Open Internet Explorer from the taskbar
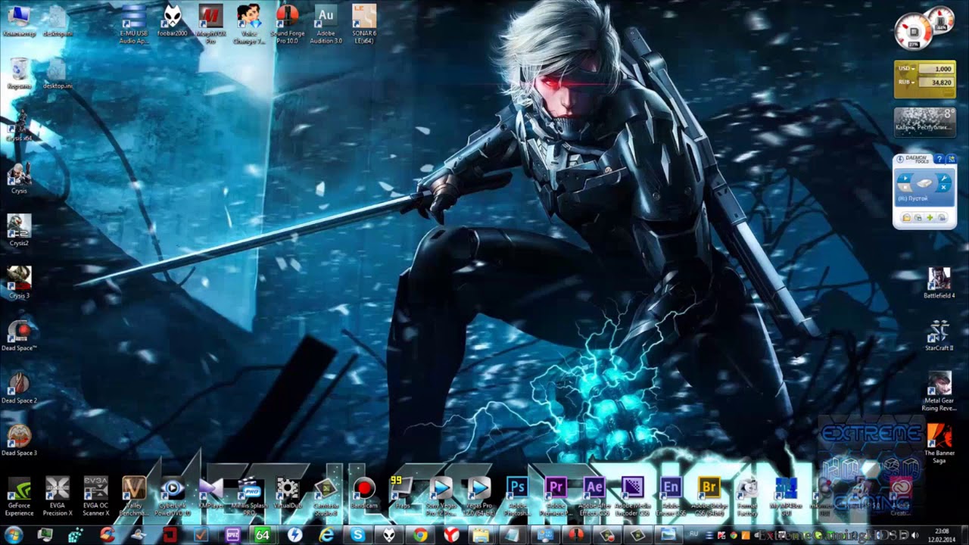The image size is (969, 545). 326,535
